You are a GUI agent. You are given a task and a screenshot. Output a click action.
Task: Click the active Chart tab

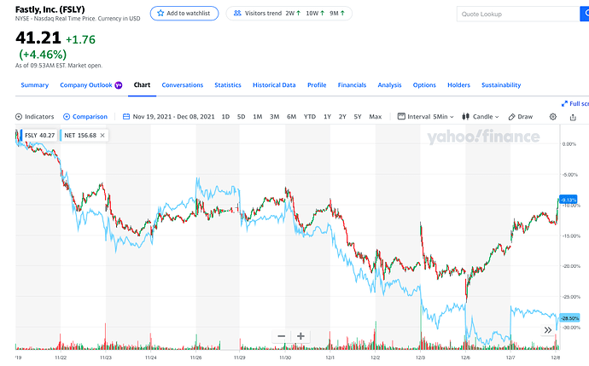[x=142, y=85]
